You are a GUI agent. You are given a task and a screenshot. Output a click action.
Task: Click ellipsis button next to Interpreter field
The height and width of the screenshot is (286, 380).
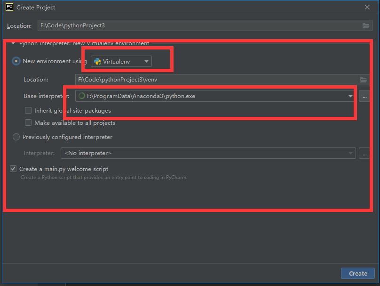tap(364, 153)
